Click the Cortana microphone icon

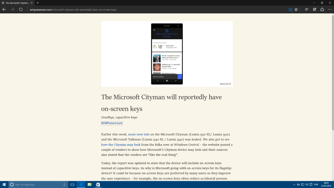click(65, 184)
